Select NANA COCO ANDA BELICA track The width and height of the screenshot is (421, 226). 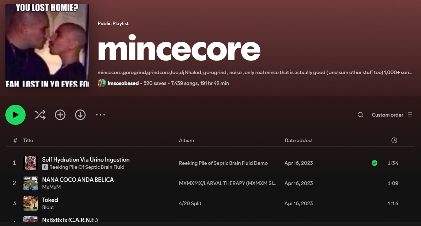(x=78, y=180)
